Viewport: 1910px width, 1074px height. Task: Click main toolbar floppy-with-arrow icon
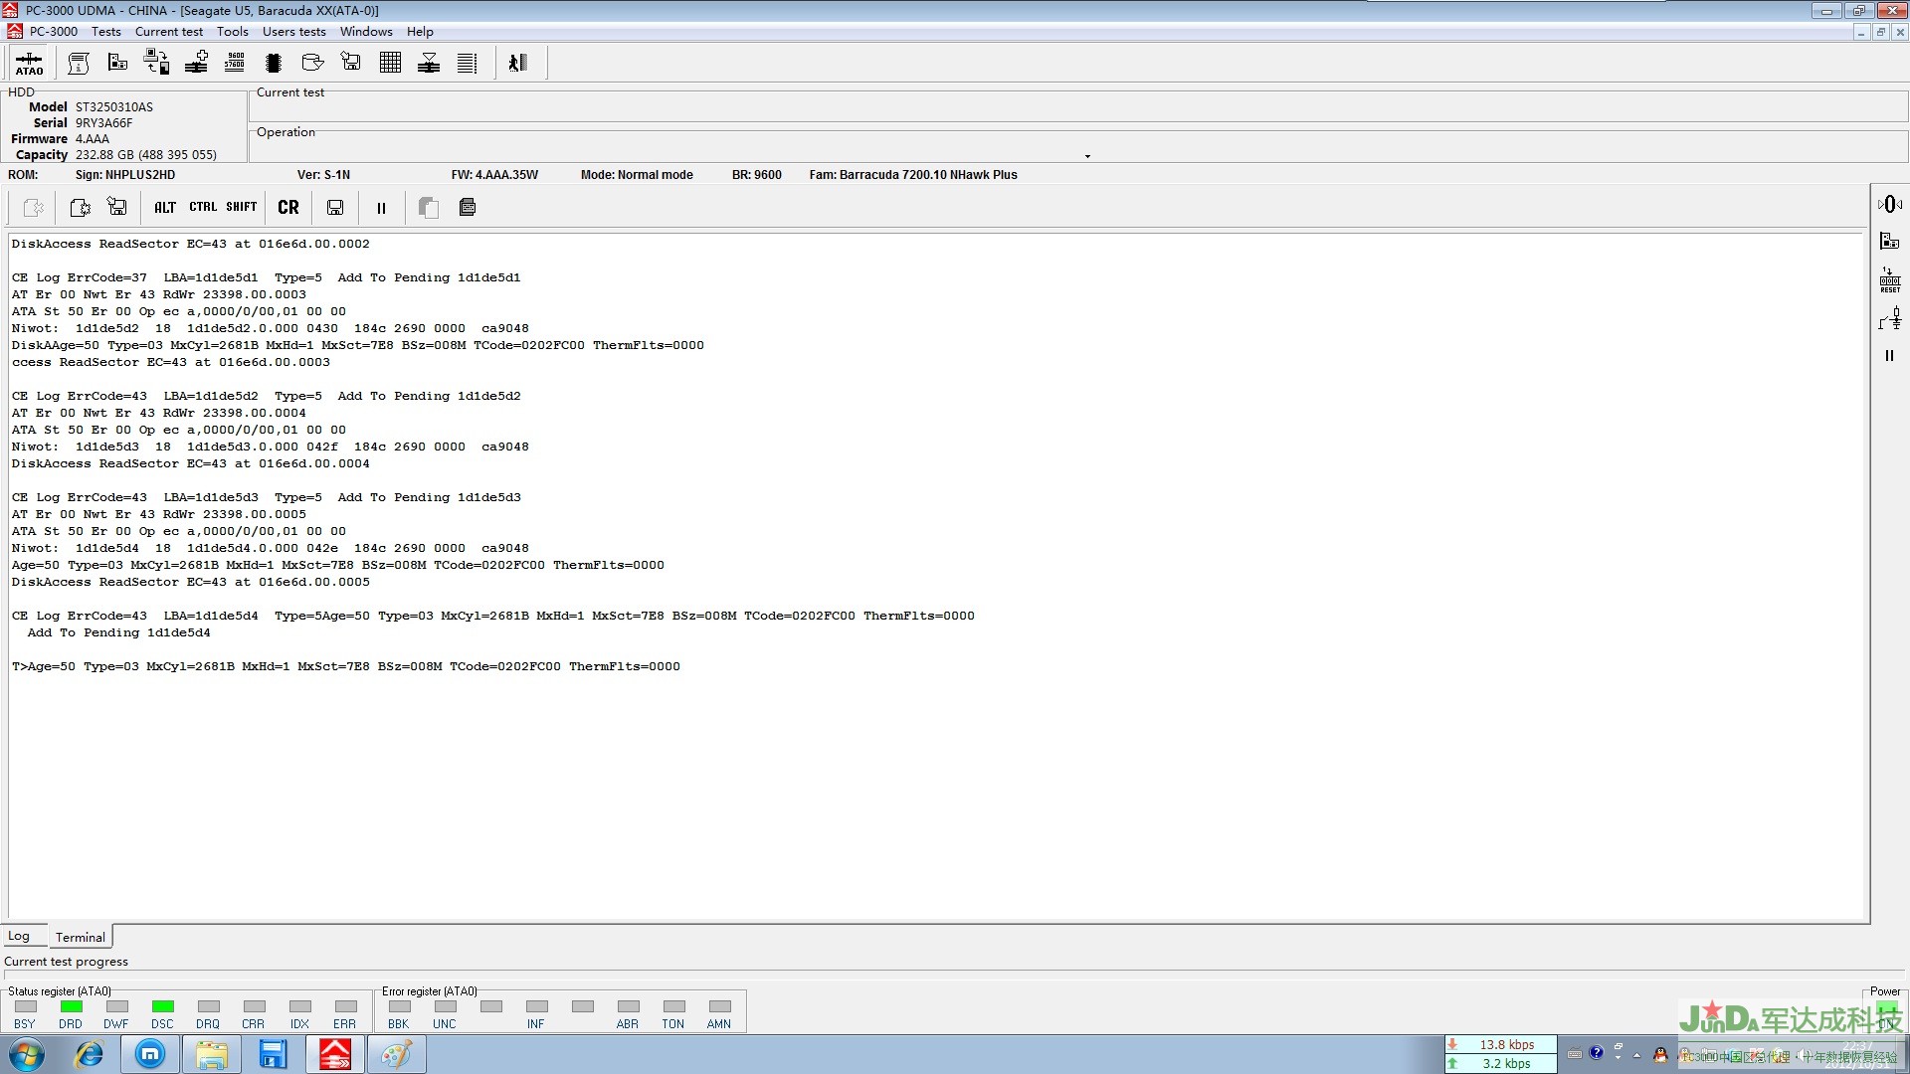coord(351,63)
